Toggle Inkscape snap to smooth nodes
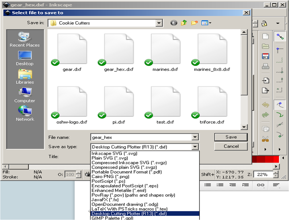Image resolution: width=289 pixels, height=220 pixels. pos(280,135)
